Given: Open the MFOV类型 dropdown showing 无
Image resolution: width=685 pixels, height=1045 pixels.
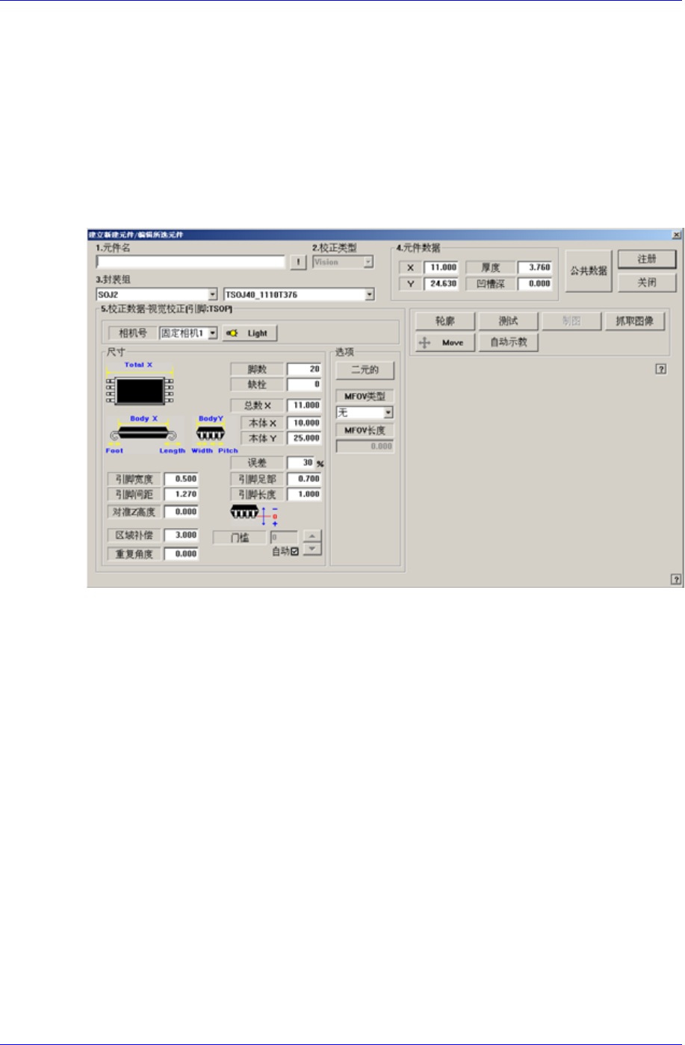Looking at the screenshot, I should pyautogui.click(x=388, y=412).
